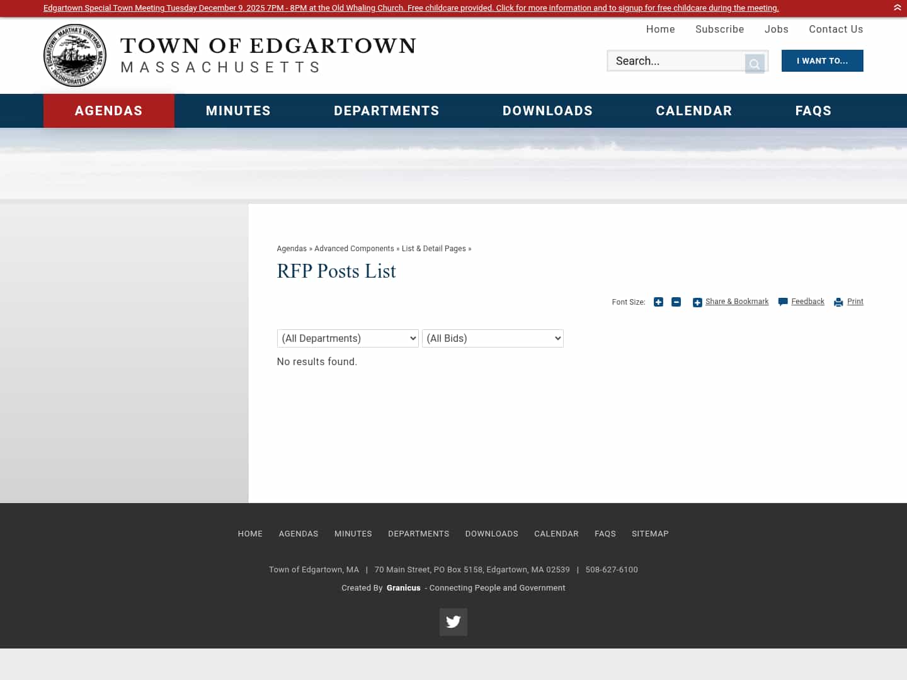Click the Print icon
Screen dimensions: 907x680
click(838, 302)
